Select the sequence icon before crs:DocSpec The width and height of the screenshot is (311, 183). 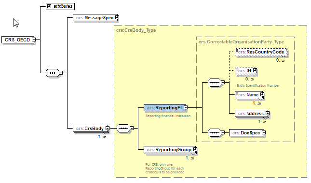coord(215,133)
